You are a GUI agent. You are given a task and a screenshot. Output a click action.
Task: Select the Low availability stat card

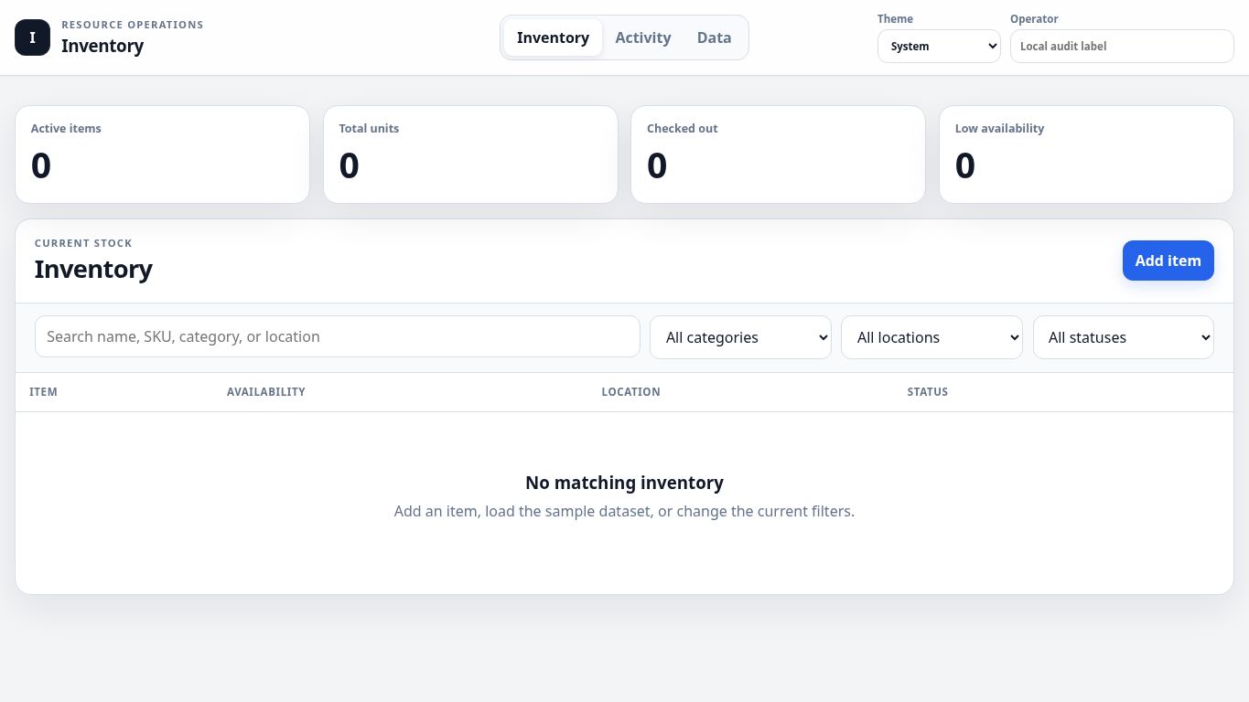click(x=1086, y=154)
